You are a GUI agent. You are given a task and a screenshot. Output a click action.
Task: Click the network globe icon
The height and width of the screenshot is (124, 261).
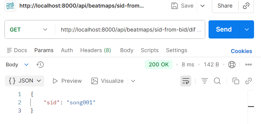[x=232, y=65]
